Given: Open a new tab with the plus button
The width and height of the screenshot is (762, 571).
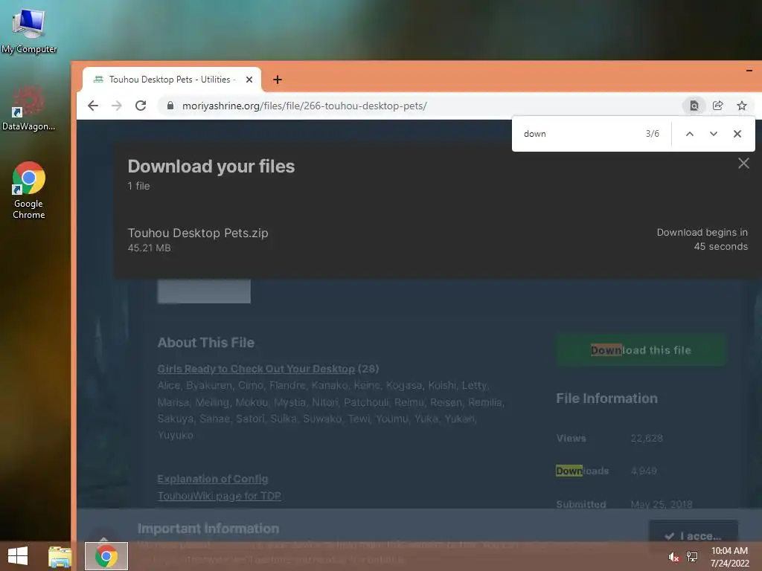Looking at the screenshot, I should pos(278,79).
